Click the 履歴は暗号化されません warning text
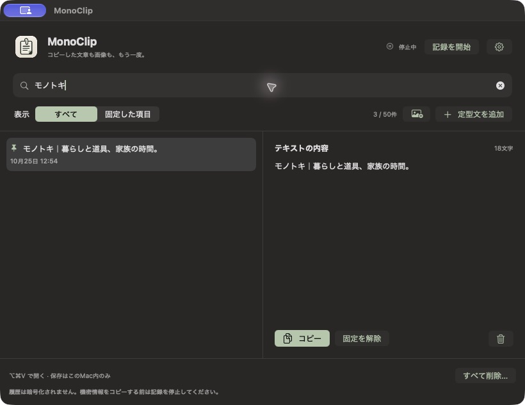Viewport: 525px width, 405px height. (x=114, y=392)
